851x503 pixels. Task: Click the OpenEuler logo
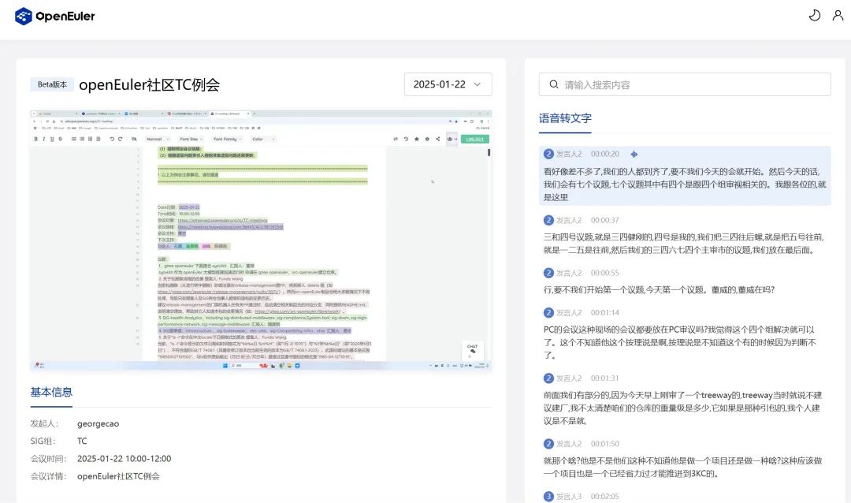[55, 17]
